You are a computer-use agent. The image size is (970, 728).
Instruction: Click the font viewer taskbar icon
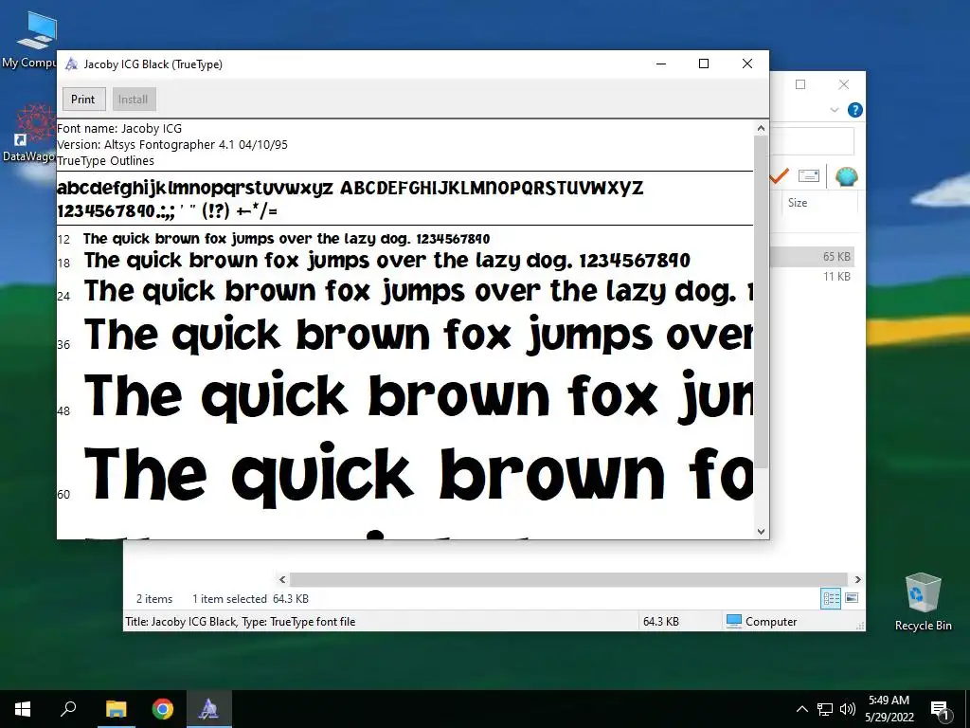tap(208, 709)
